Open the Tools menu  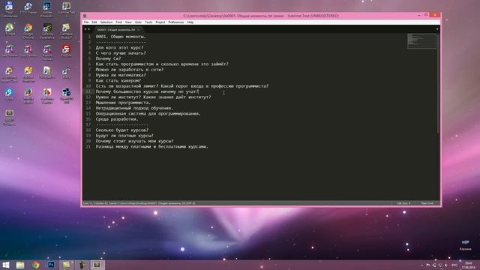pos(148,22)
